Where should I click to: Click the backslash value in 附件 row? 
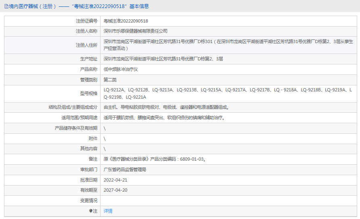coord(105,139)
